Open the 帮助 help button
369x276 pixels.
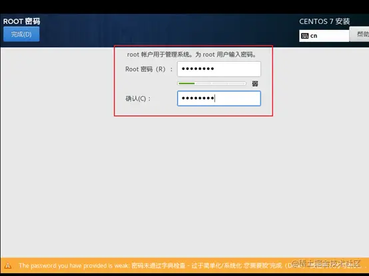click(360, 35)
